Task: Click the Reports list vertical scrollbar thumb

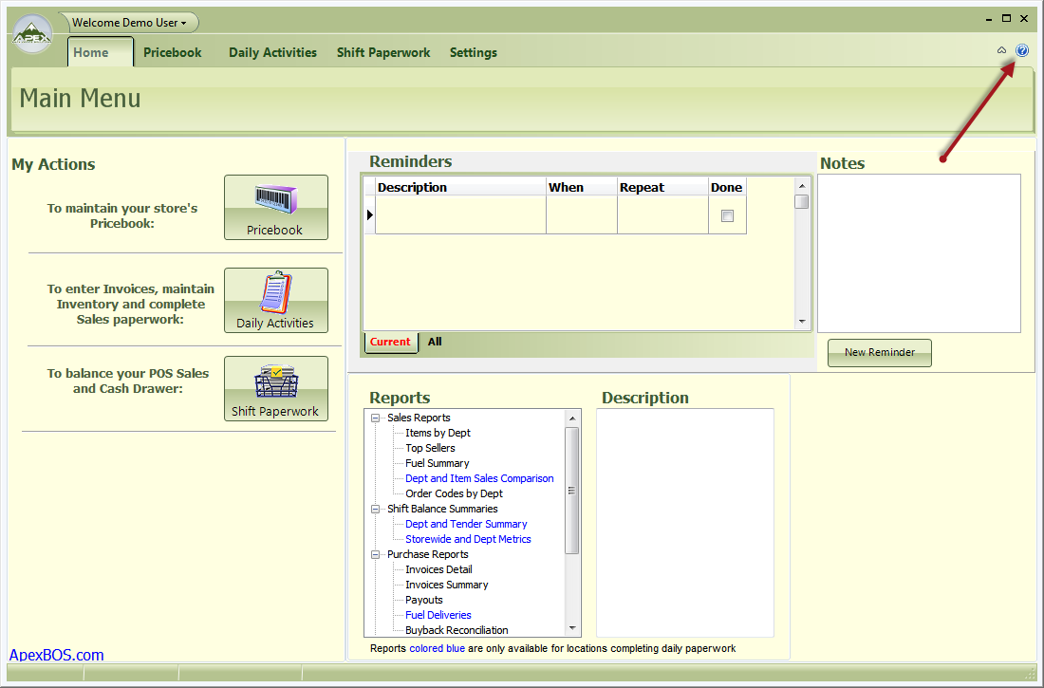Action: pos(571,489)
